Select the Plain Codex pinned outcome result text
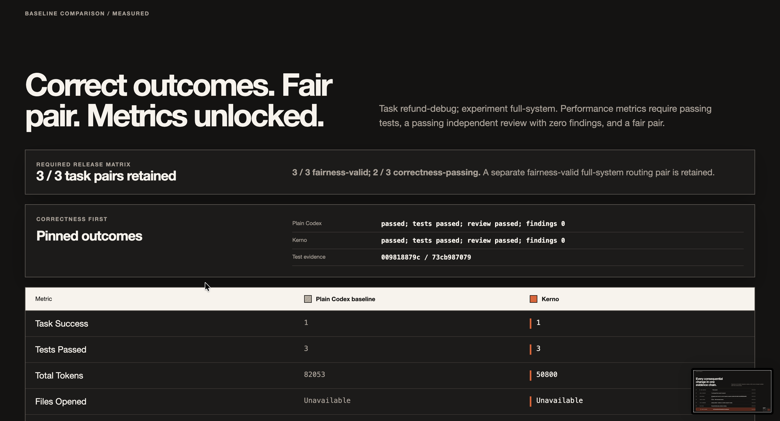 [x=473, y=223]
